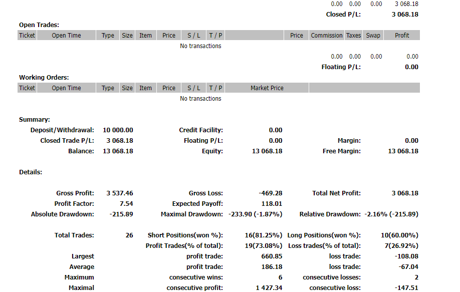This screenshot has width=460, height=292.
Task: Click the 7.54 profit factor value
Action: (x=126, y=204)
